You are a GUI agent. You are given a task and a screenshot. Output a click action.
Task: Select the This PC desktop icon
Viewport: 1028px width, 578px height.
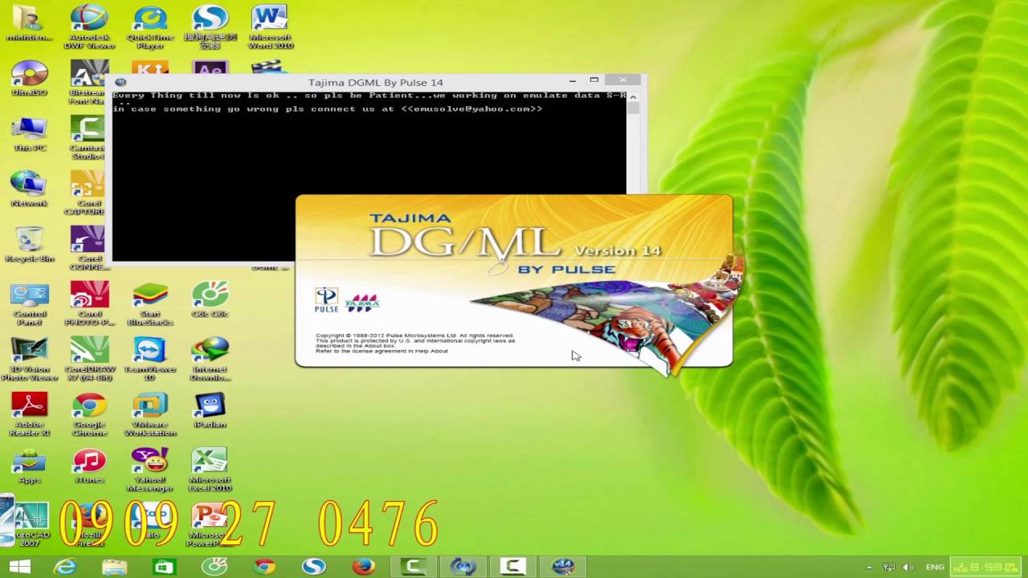(30, 134)
